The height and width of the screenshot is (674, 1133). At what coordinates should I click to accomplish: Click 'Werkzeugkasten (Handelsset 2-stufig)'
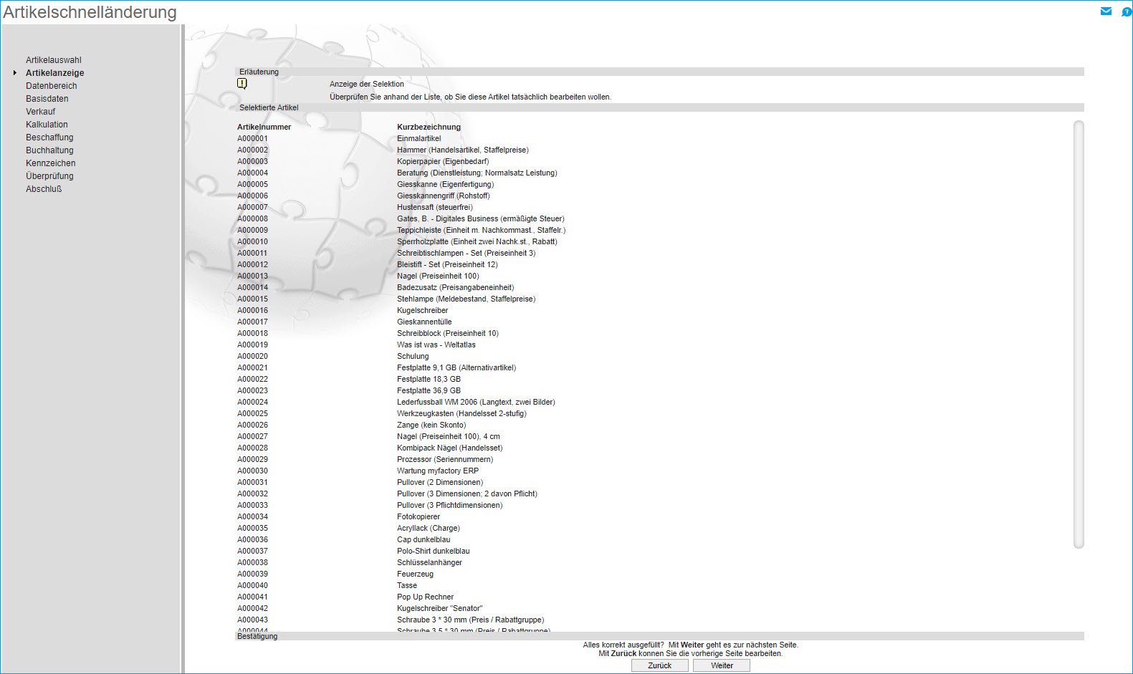pos(462,413)
